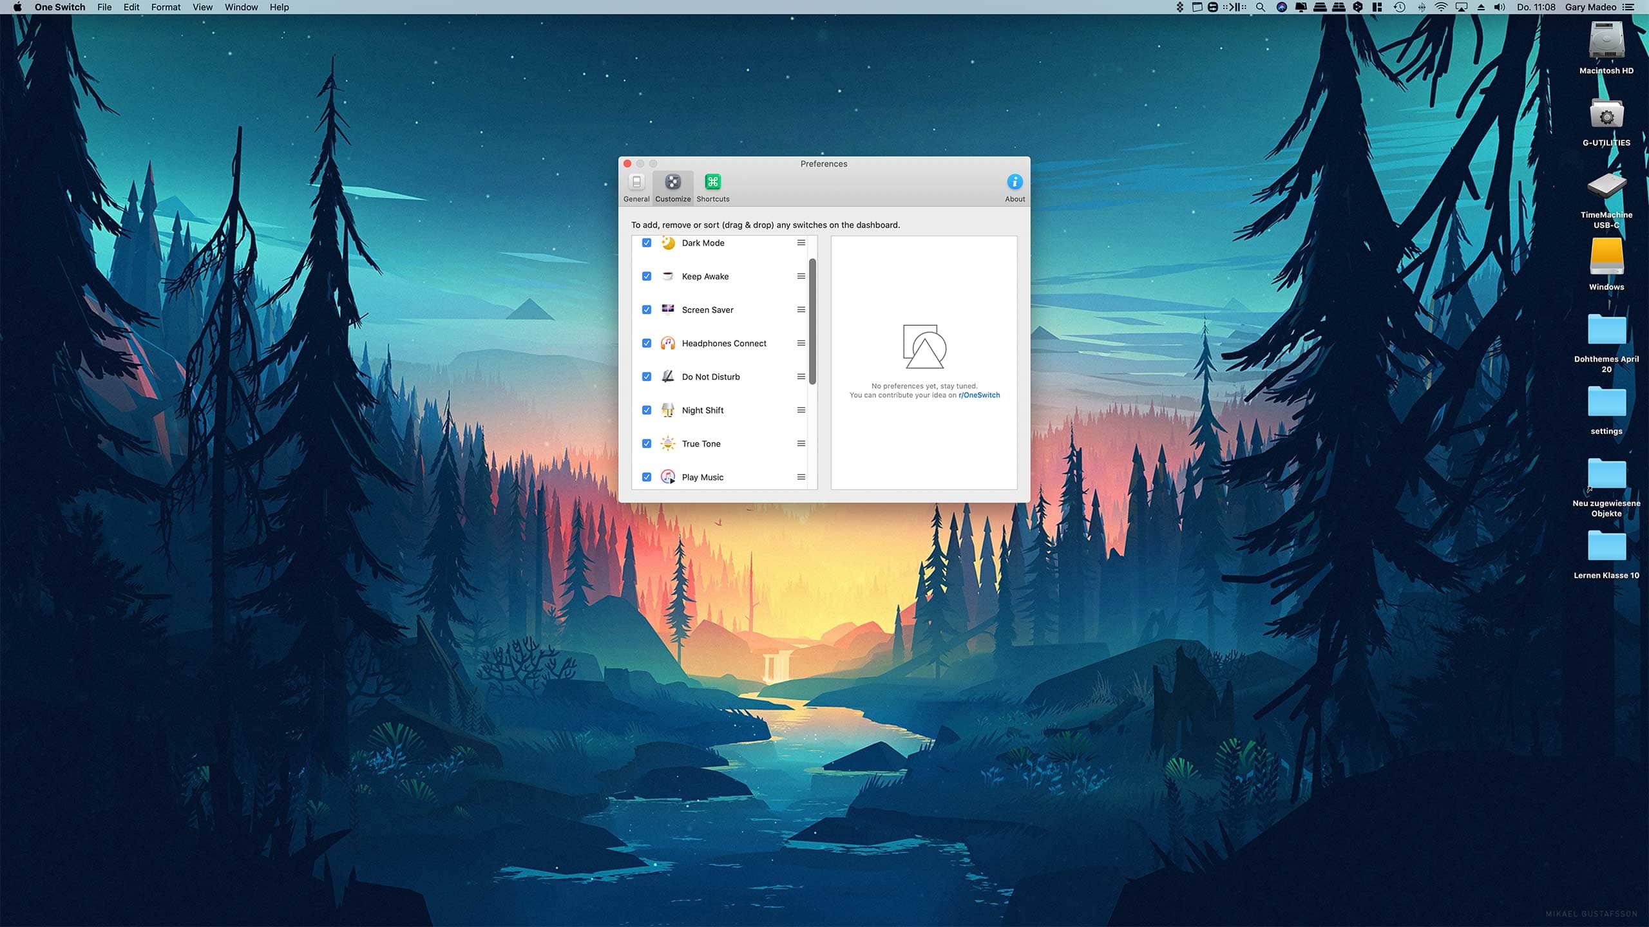Click the About tab icon

tap(1014, 182)
